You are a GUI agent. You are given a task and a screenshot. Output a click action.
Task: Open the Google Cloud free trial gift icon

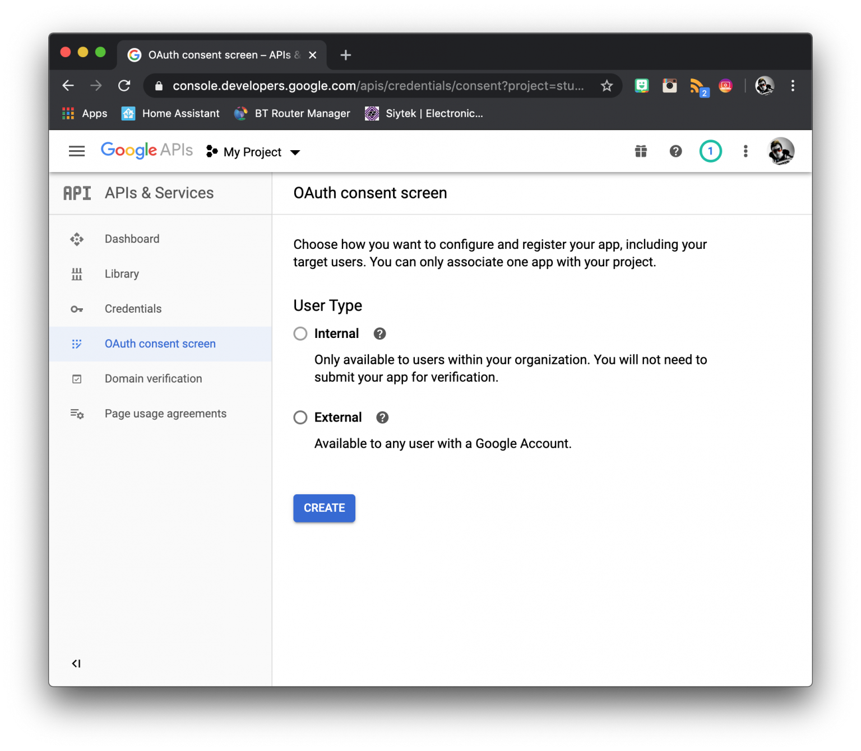(641, 151)
